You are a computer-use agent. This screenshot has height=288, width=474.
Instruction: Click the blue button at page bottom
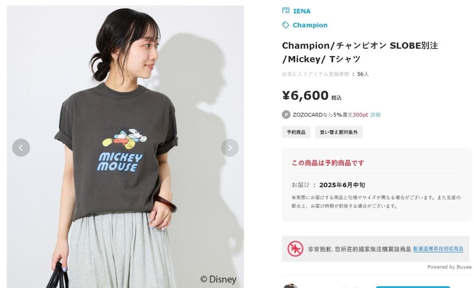click(412, 287)
